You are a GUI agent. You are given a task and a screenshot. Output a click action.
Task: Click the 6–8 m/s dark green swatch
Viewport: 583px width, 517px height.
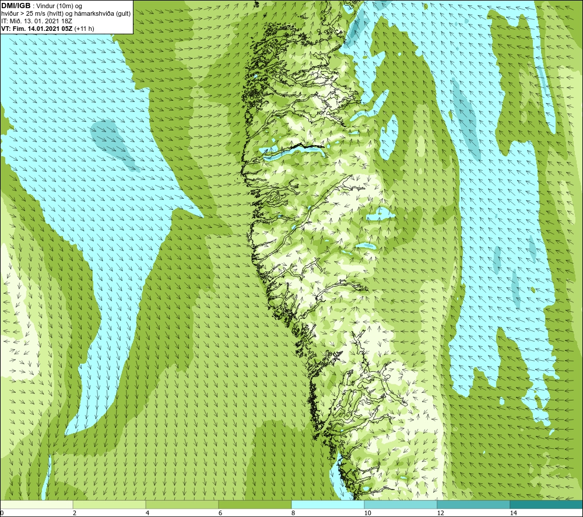point(255,504)
